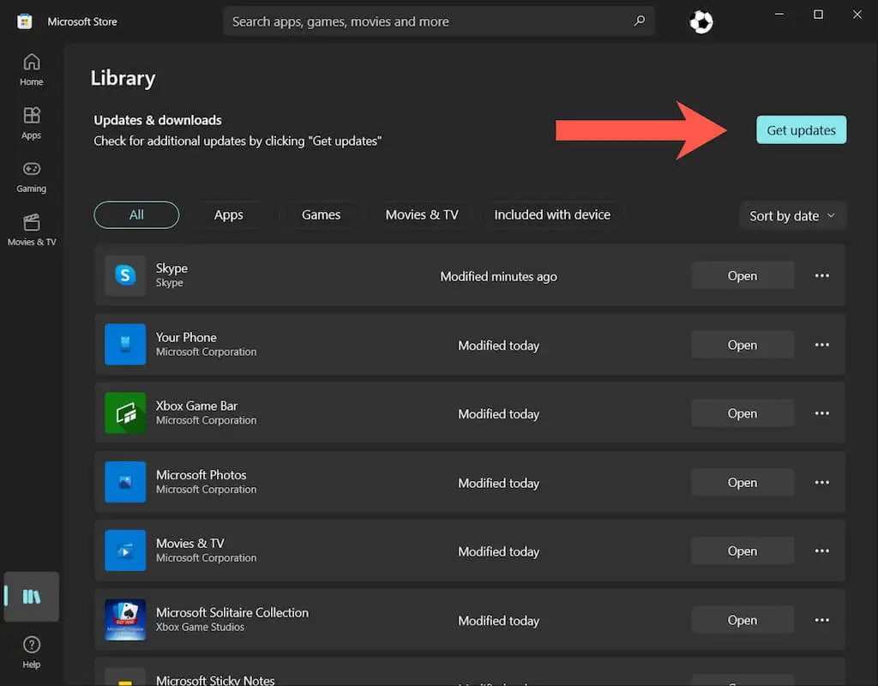
Task: Click the Skype app icon
Action: tap(125, 275)
